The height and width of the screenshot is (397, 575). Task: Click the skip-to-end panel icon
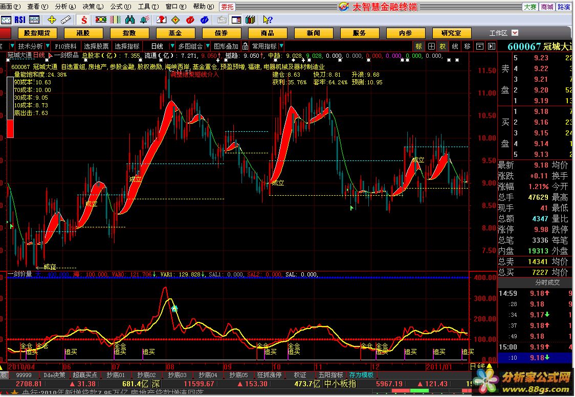coord(492,46)
